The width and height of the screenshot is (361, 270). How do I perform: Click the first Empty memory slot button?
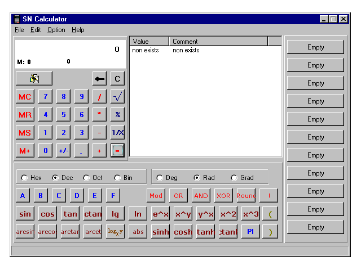pyautogui.click(x=315, y=47)
